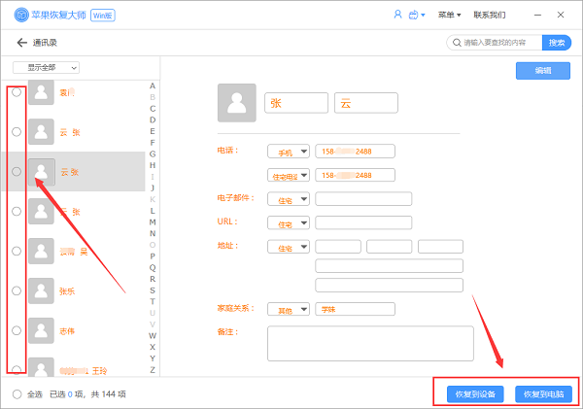Open the address type 住宅 dropdown
The width and height of the screenshot is (583, 409).
[x=289, y=247]
